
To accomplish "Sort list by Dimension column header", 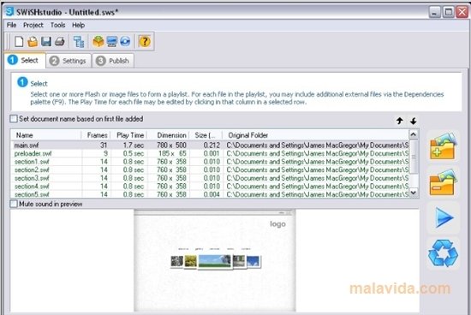I will 168,135.
